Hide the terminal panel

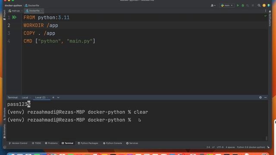pyautogui.click(x=266, y=97)
